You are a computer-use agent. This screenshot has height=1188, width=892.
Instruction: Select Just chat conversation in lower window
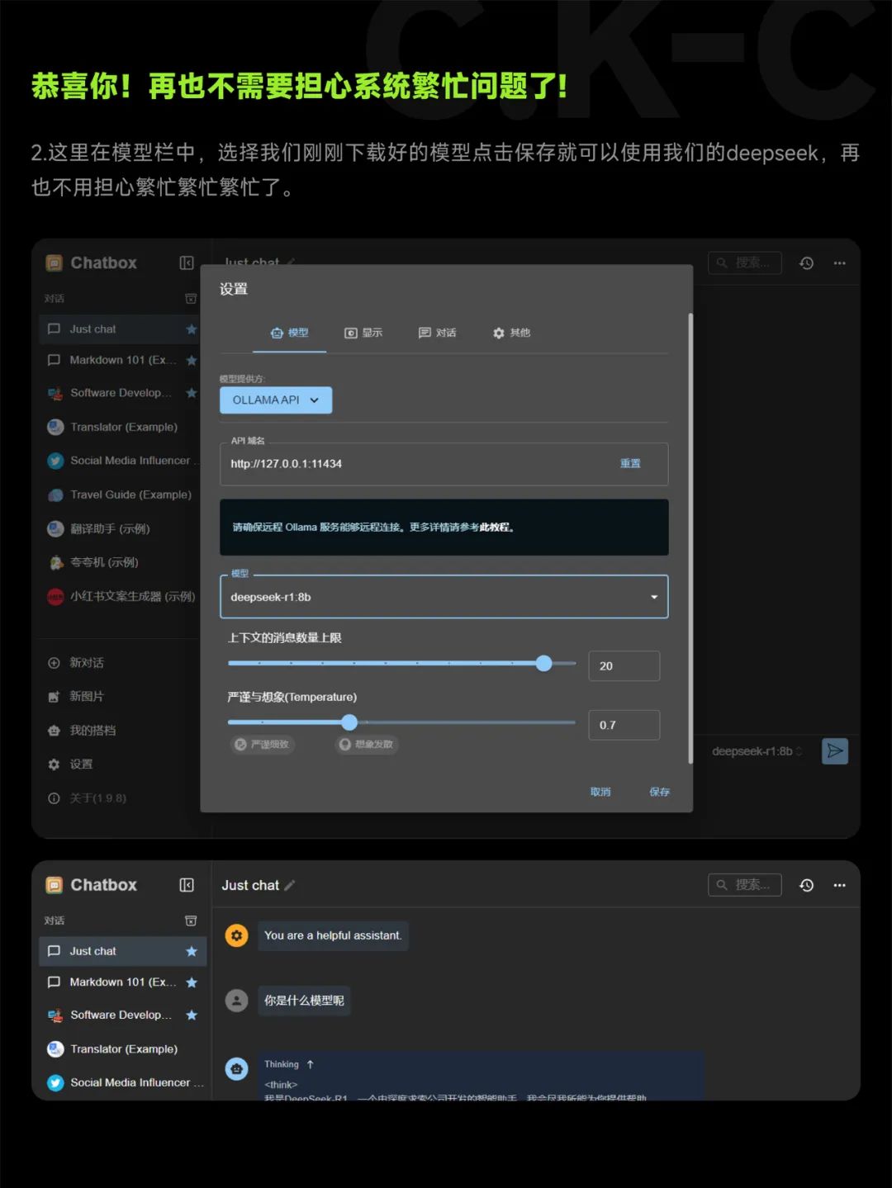[122, 951]
